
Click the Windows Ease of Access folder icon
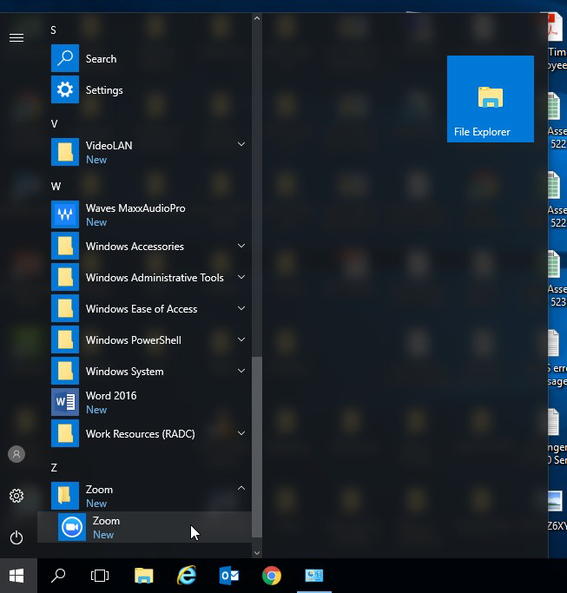click(x=65, y=308)
